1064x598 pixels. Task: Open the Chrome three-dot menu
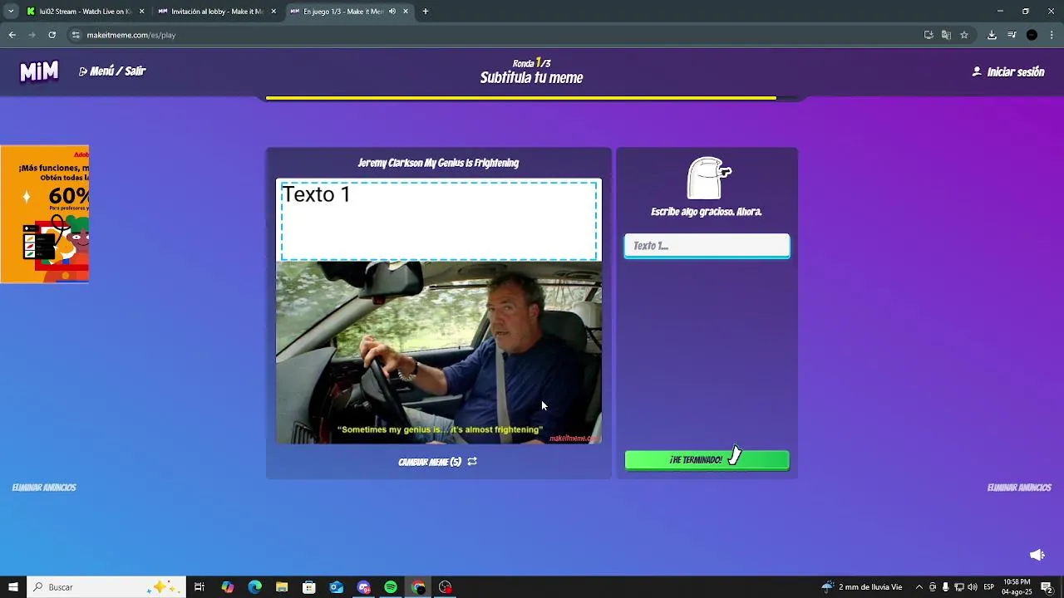1052,35
